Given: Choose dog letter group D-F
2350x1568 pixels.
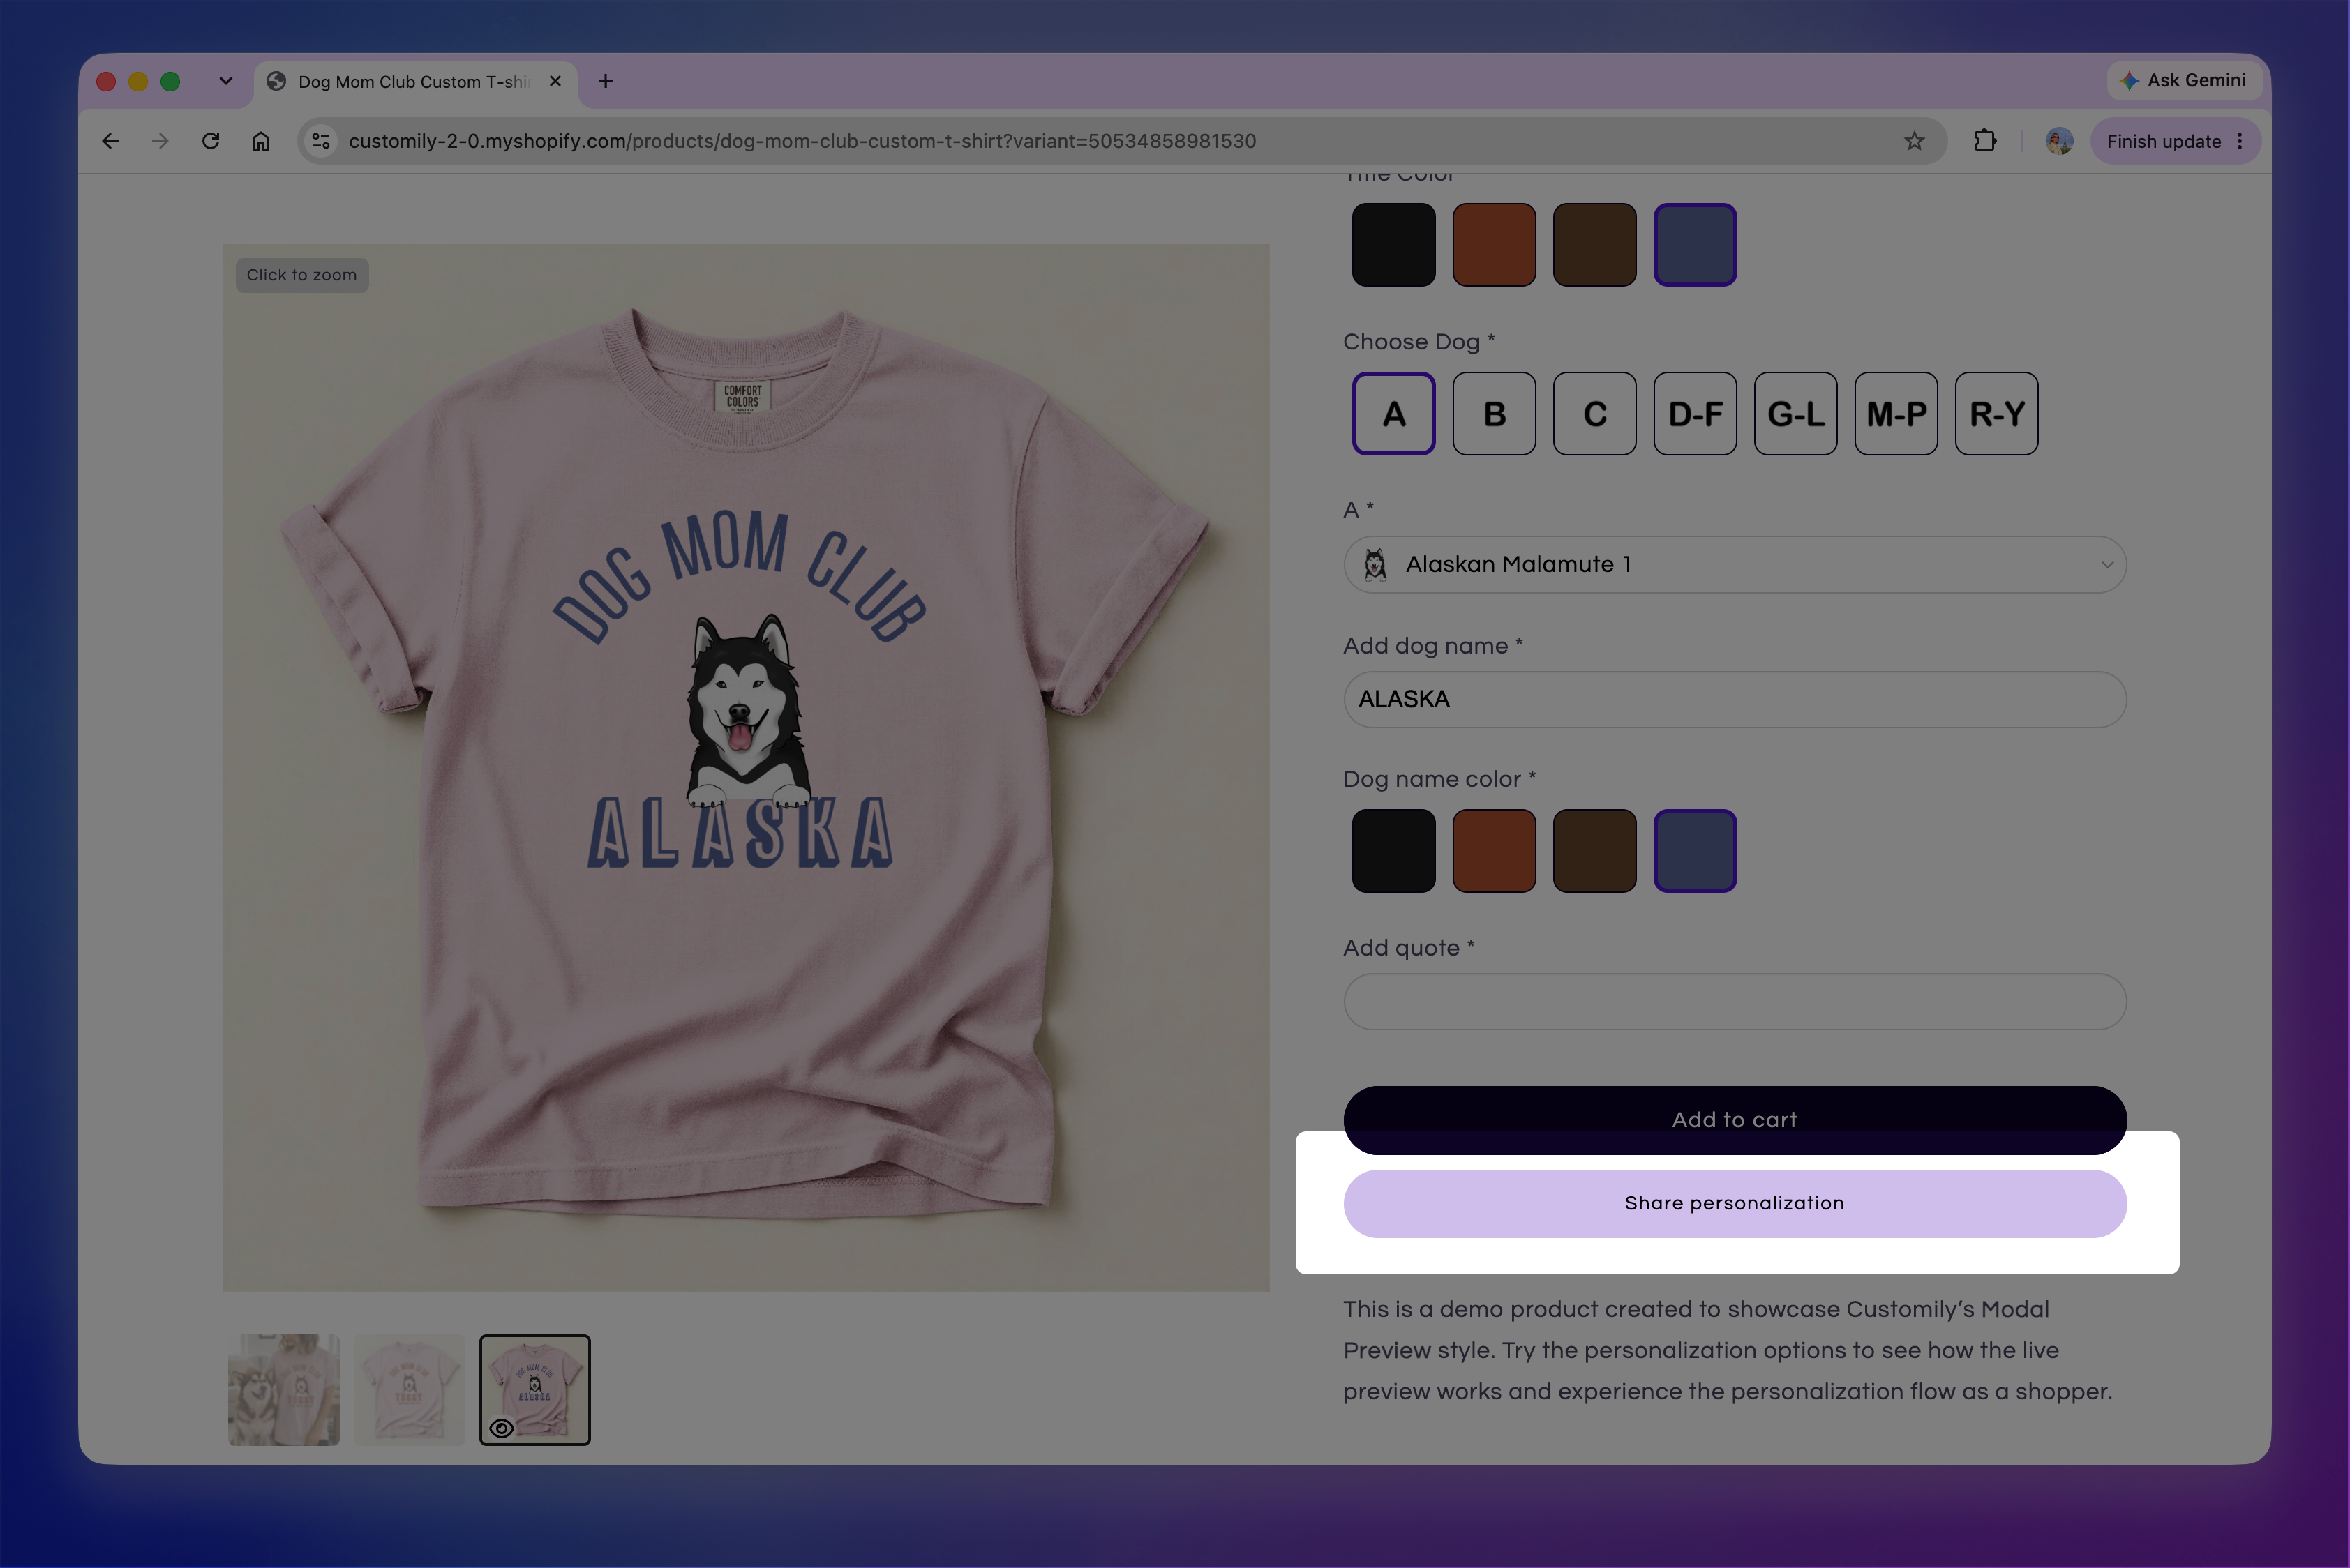Looking at the screenshot, I should pyautogui.click(x=1696, y=414).
